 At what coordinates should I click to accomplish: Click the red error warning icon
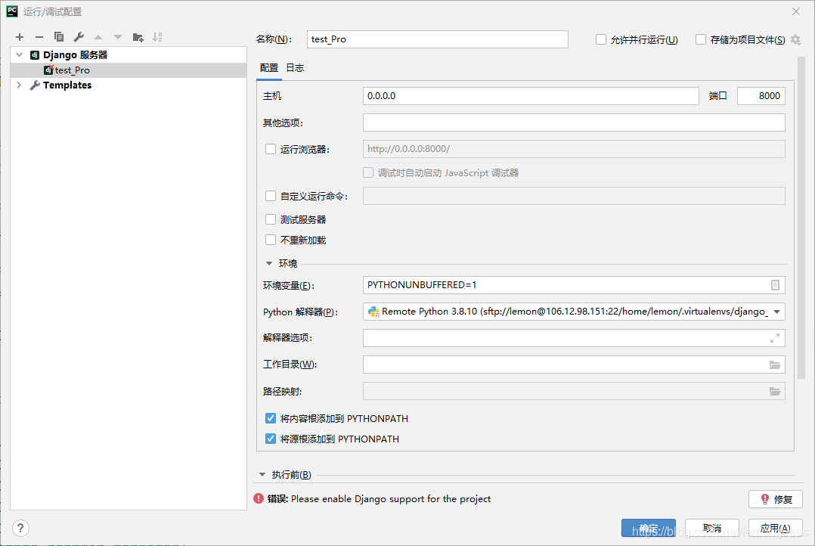tap(259, 498)
